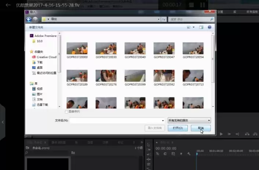Select the Adobe Premiere sidebar shortcut
Image resolution: width=259 pixels, height=170 pixels.
(46, 36)
